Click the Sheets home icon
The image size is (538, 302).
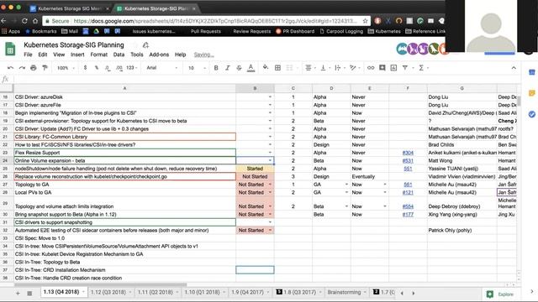tap(10, 49)
